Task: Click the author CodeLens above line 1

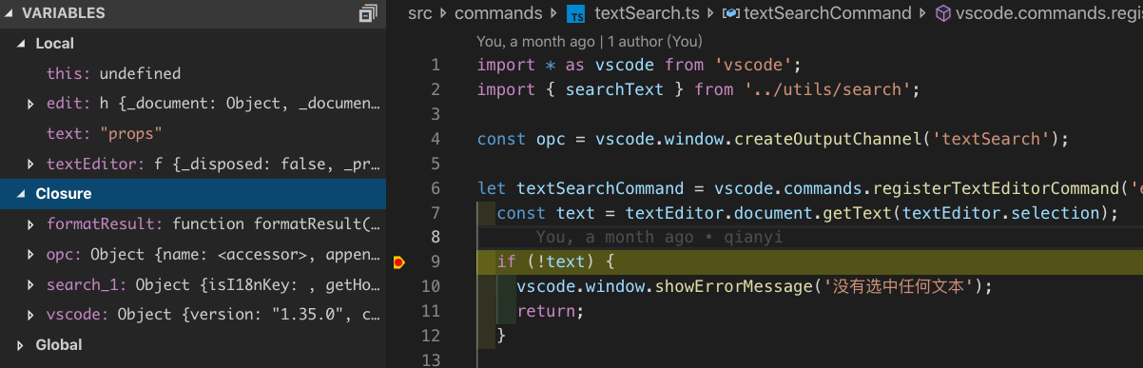Action: 590,42
